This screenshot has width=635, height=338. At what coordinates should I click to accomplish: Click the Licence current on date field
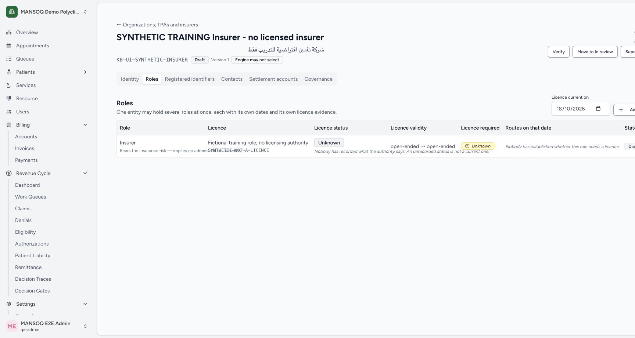581,109
